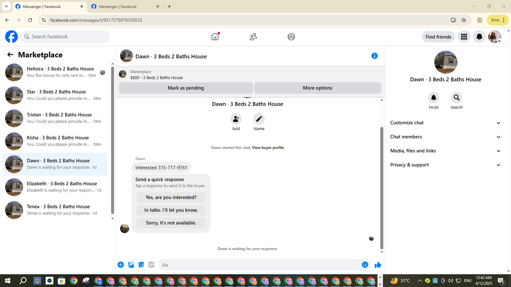
Task: Open View buyer profile link
Action: tap(268, 148)
